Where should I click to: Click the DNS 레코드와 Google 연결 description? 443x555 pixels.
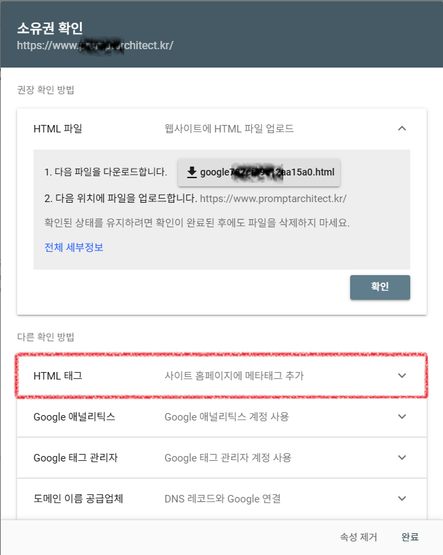(x=223, y=499)
